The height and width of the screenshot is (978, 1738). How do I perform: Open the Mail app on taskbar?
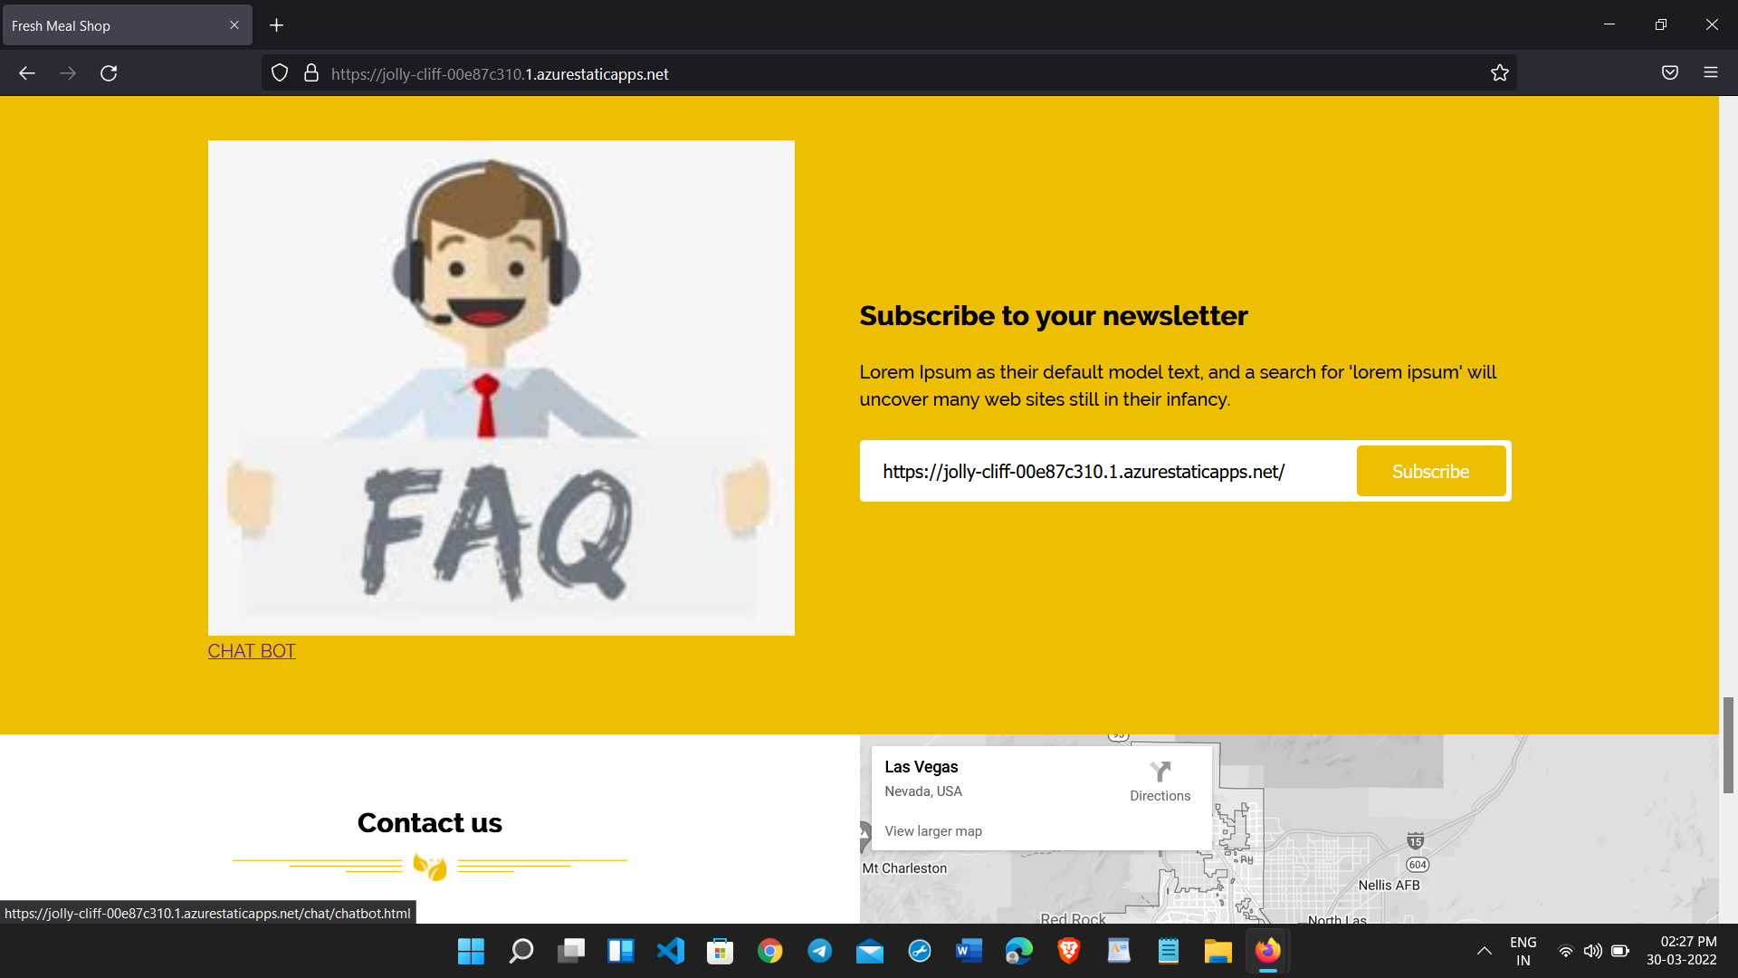[x=870, y=951]
